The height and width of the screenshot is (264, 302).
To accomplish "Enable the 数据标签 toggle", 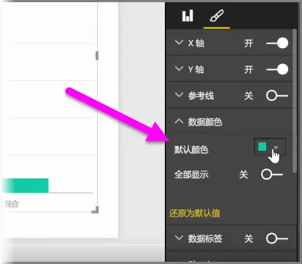I will (x=277, y=238).
